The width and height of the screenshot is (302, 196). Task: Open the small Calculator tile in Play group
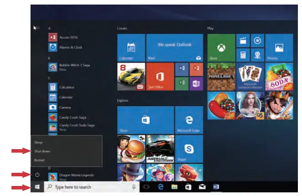coord(243,55)
